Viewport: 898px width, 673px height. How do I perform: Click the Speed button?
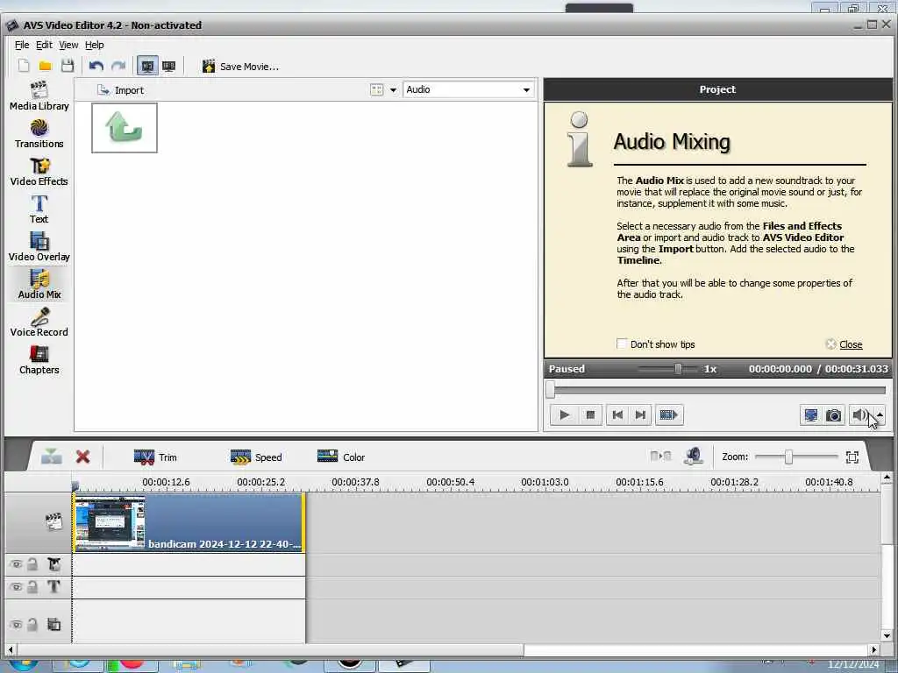[256, 457]
